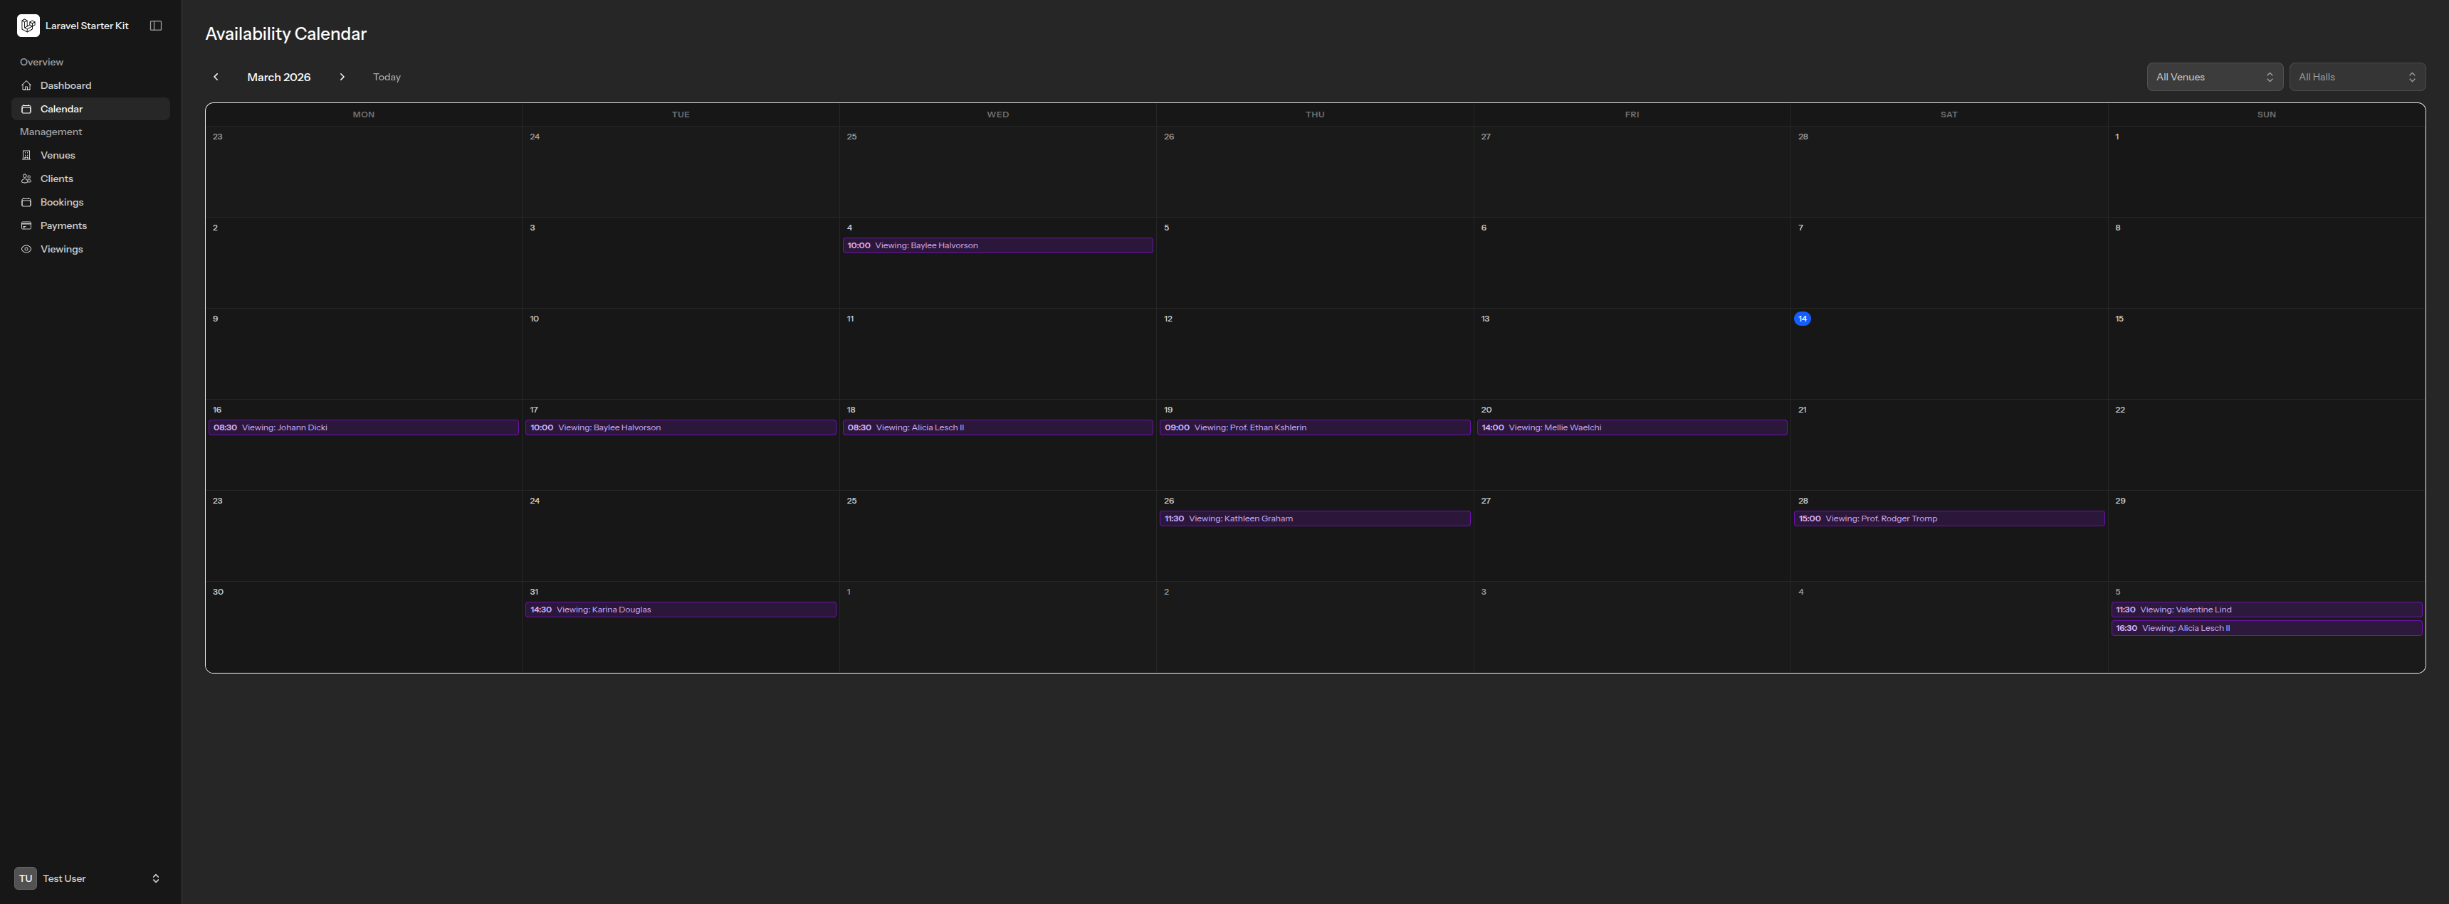The image size is (2449, 904).
Task: Collapse the sidebar using the panel toggle
Action: click(x=155, y=25)
